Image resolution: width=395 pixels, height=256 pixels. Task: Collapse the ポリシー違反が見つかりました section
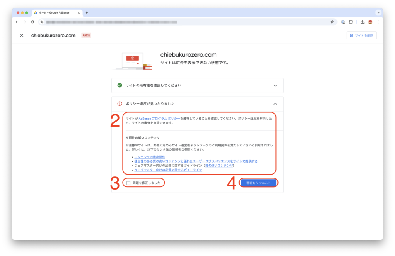point(197,103)
